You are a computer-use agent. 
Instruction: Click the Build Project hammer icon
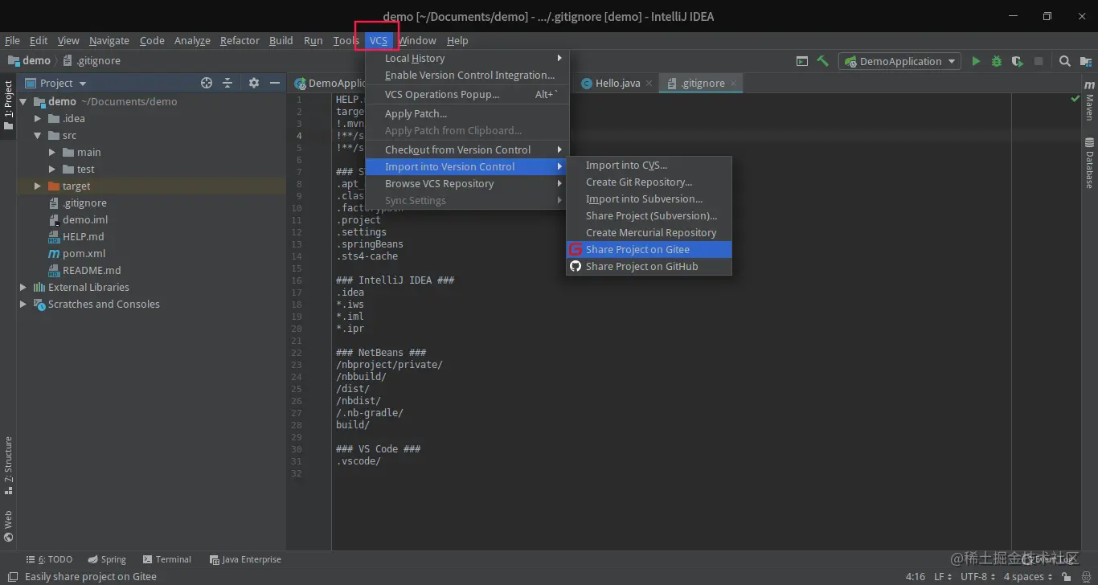822,61
